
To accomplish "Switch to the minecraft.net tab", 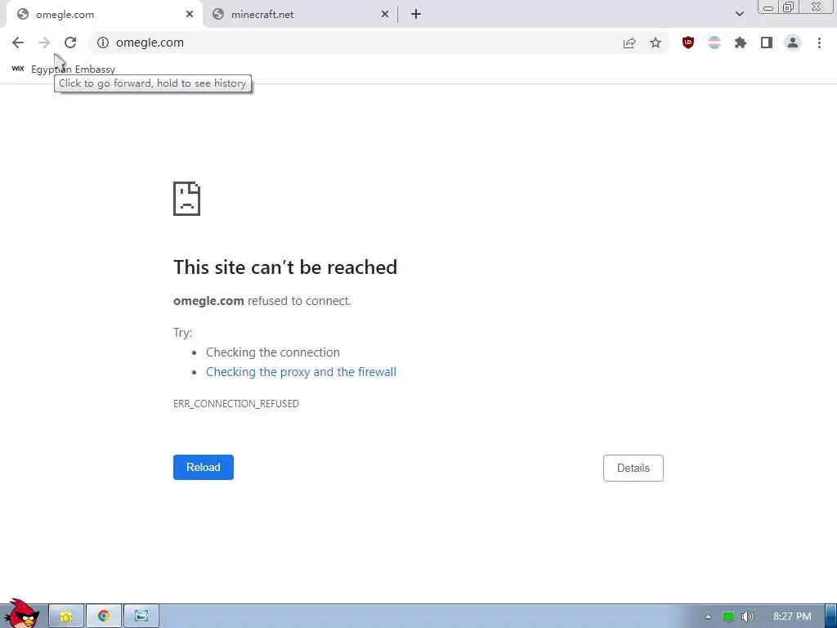I will [300, 15].
